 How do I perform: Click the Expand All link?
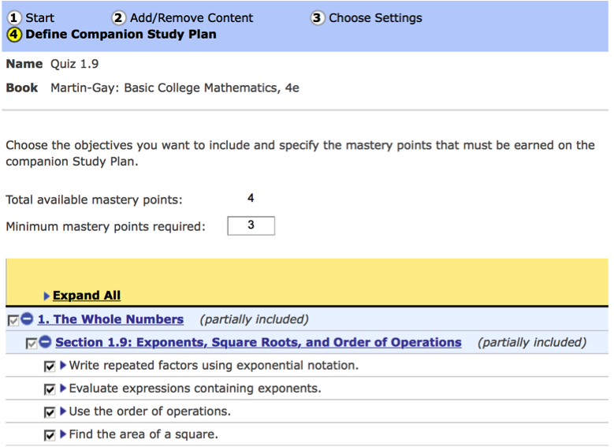point(87,296)
